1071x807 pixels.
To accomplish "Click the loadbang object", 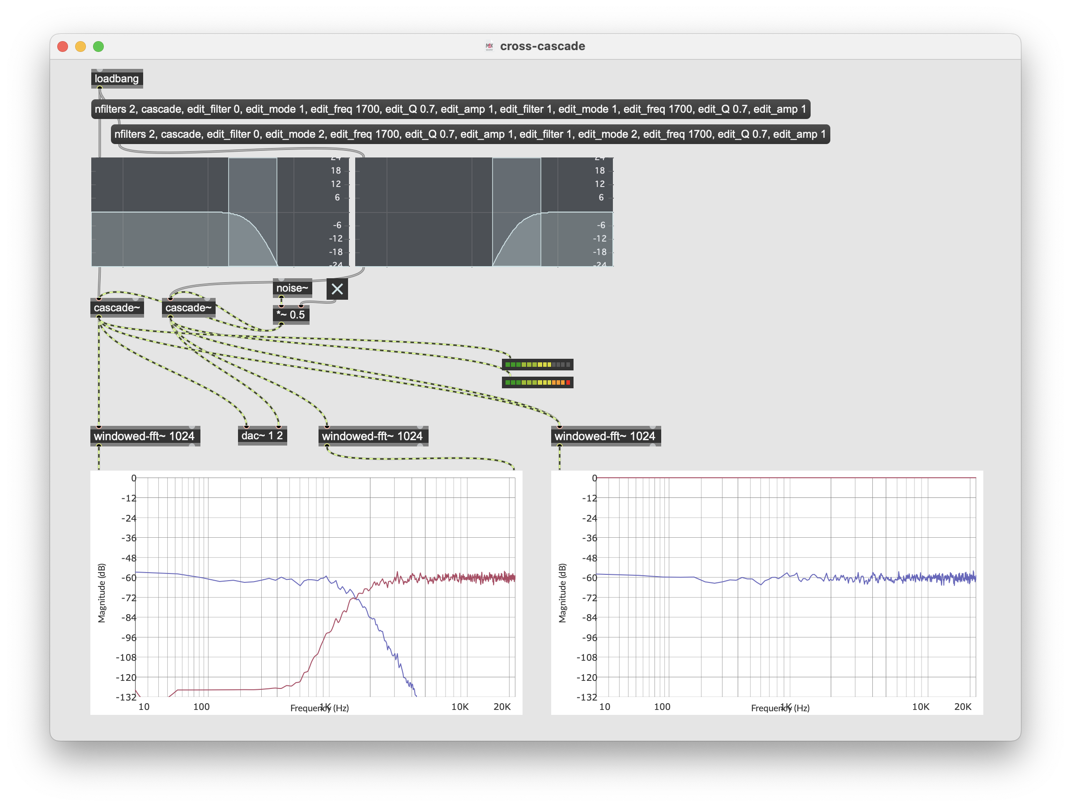I will 117,78.
